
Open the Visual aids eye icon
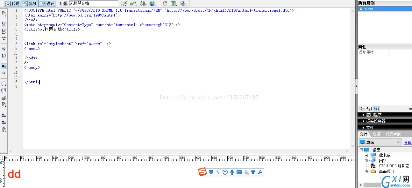point(183,3)
